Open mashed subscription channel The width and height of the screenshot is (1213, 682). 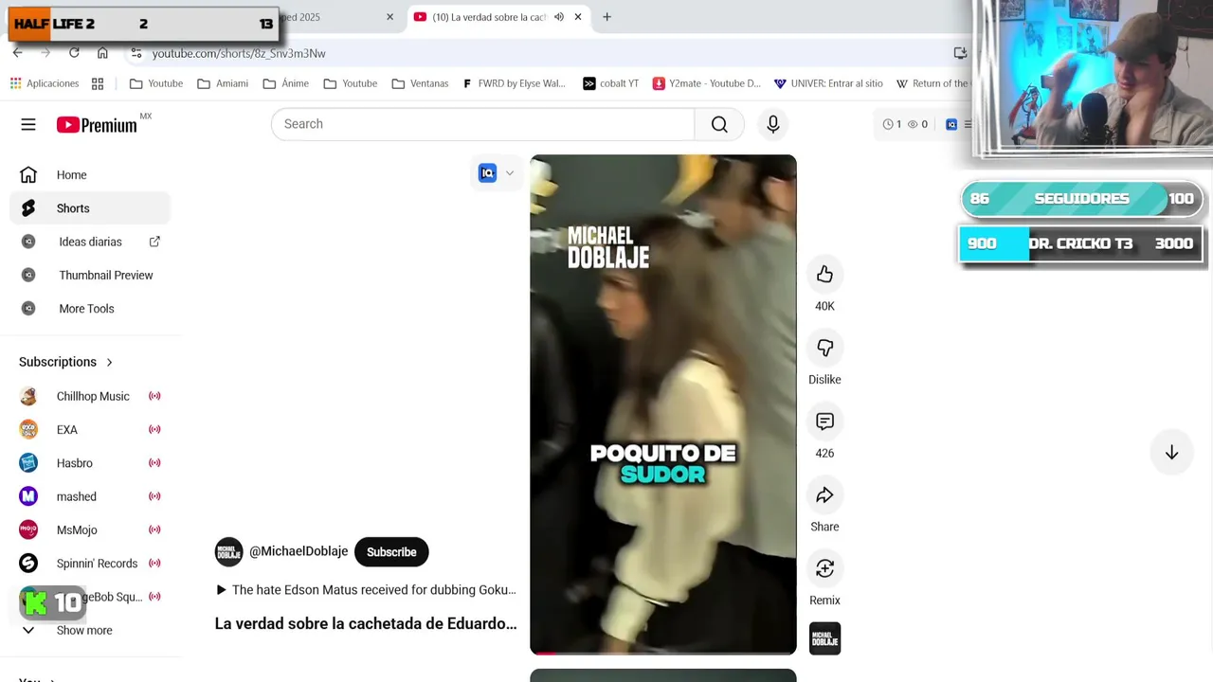click(90, 496)
